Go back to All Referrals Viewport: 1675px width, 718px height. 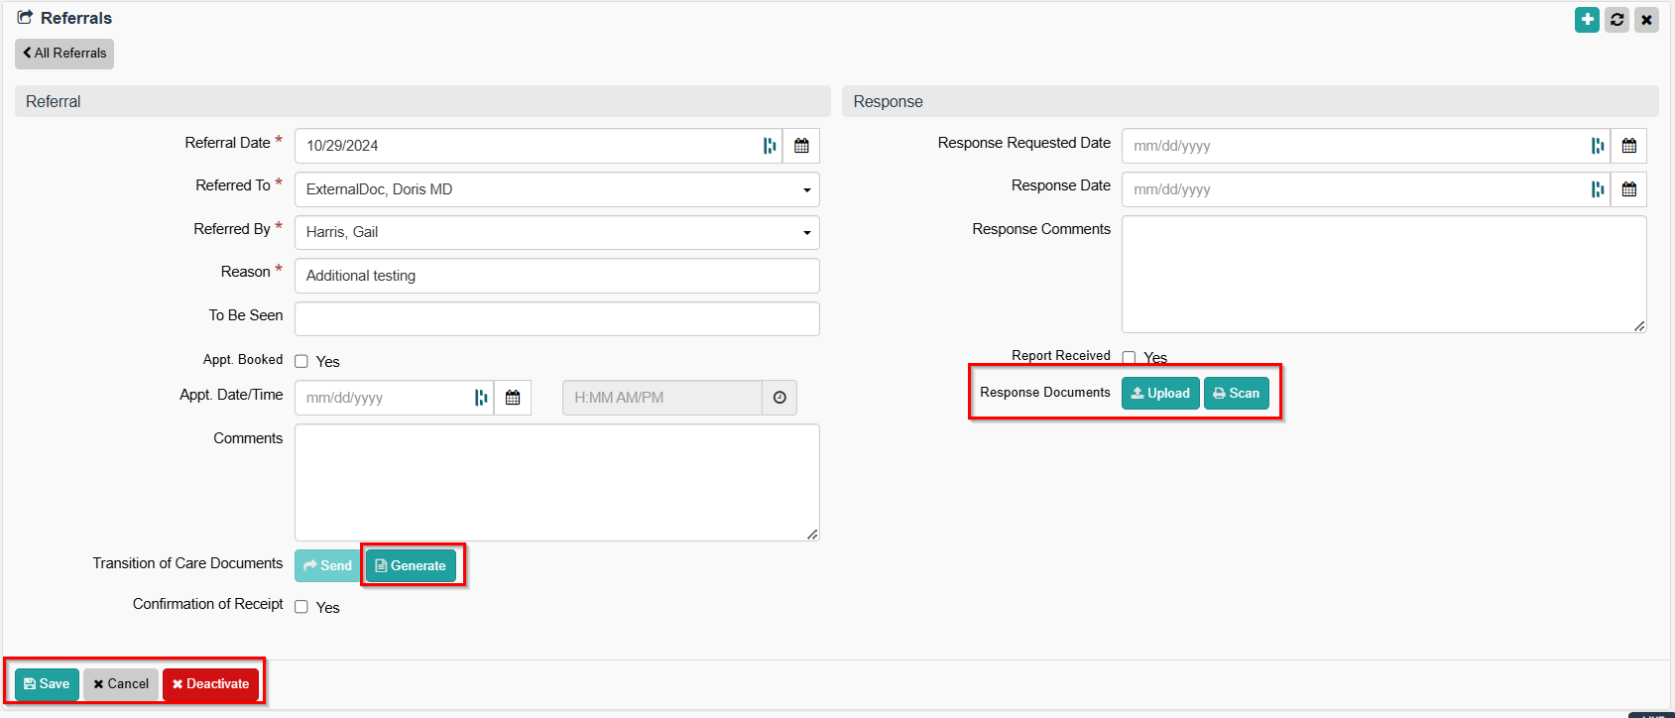[64, 54]
